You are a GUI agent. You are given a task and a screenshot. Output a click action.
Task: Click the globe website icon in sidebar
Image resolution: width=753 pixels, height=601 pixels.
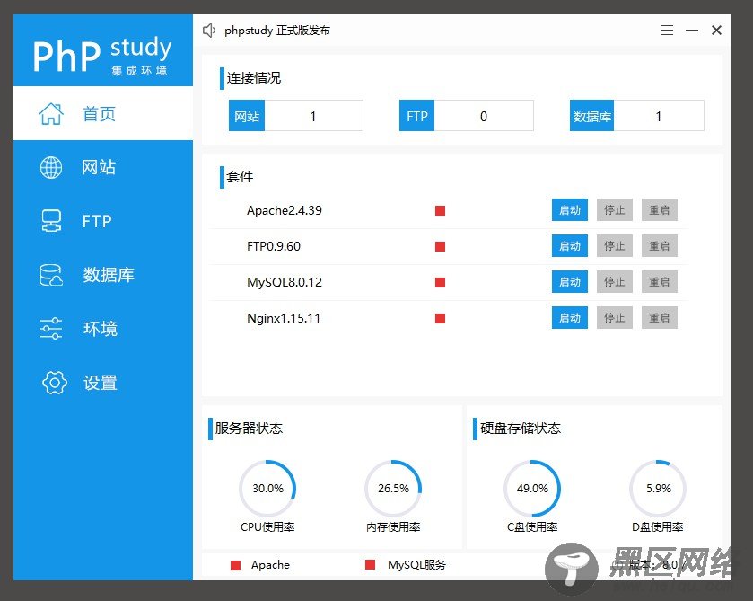pos(51,167)
